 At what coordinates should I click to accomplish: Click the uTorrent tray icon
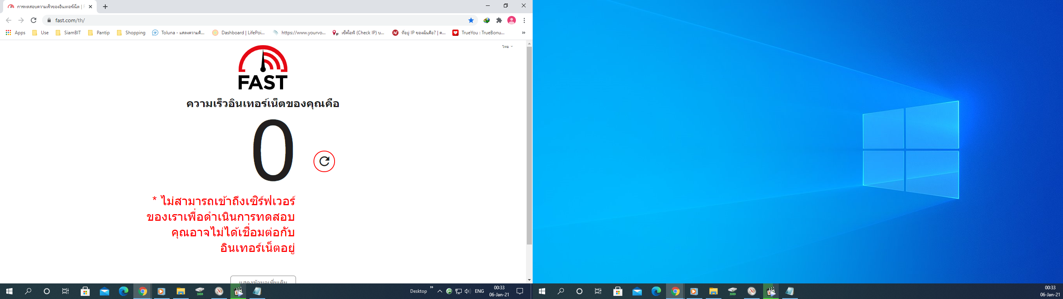(x=449, y=291)
